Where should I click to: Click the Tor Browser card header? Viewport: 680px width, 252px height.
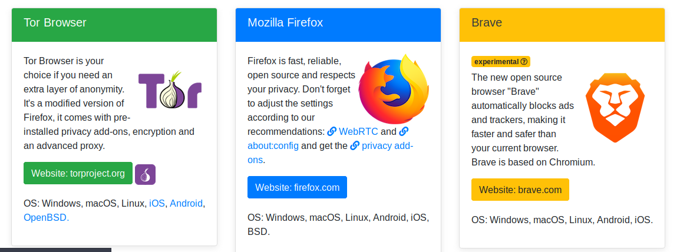point(114,23)
